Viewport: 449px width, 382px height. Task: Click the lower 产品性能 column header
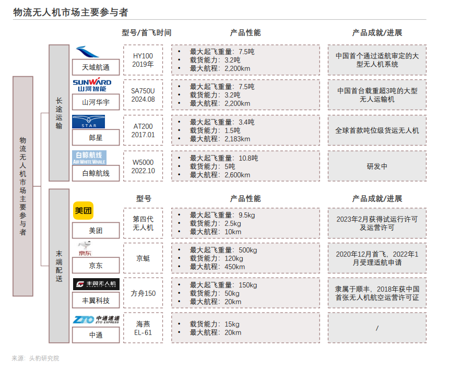[x=245, y=199]
